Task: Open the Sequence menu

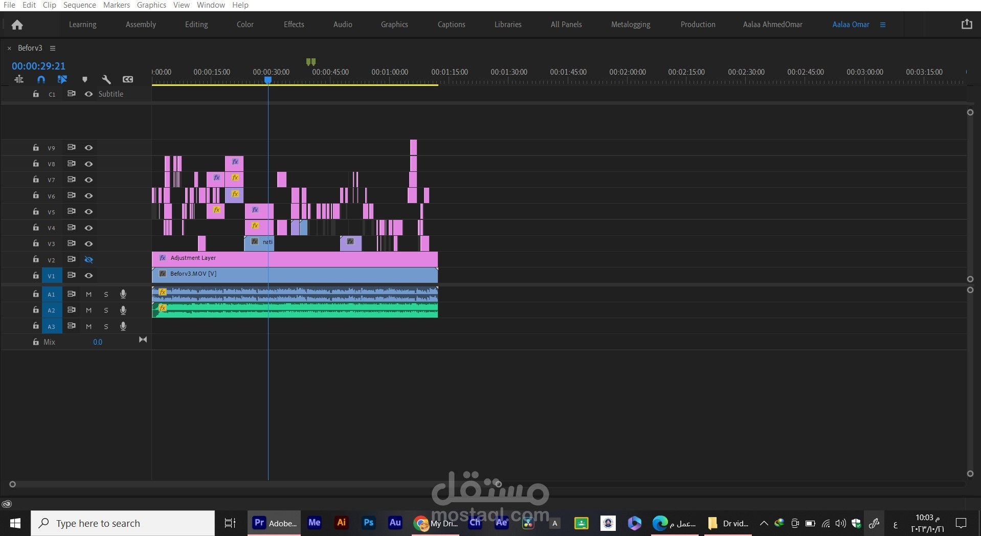Action: pyautogui.click(x=79, y=5)
